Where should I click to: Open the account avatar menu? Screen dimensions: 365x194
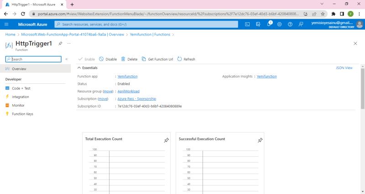point(360,24)
